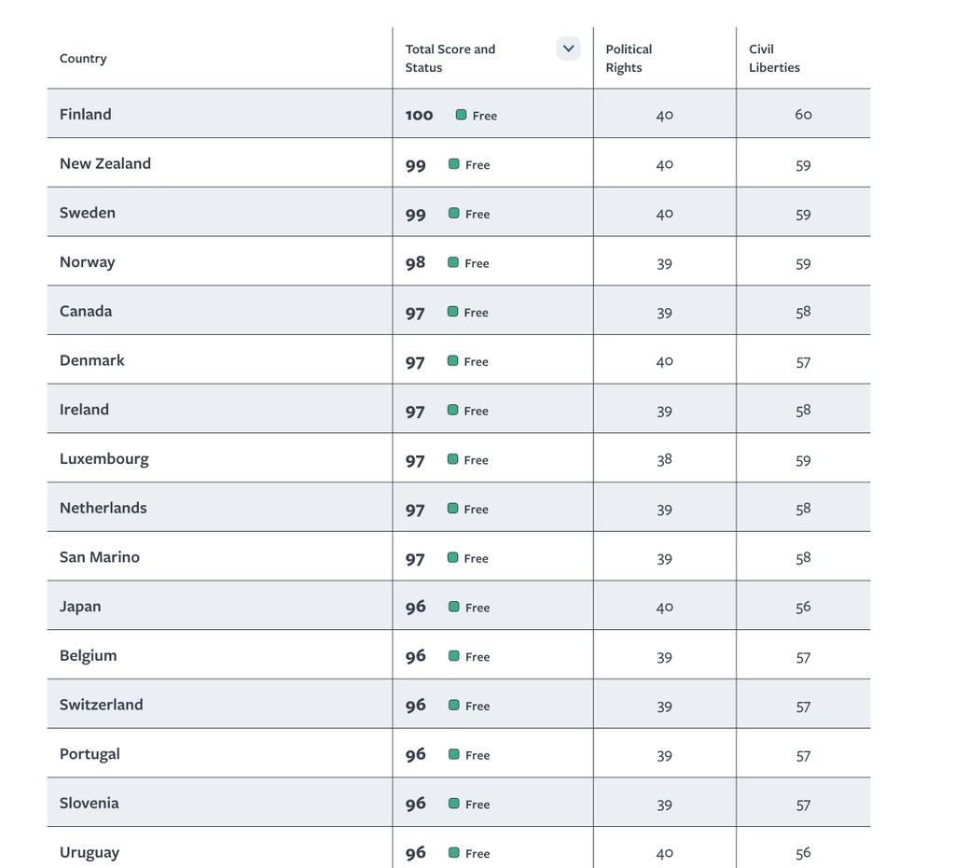The height and width of the screenshot is (868, 955).
Task: Select the Country column header
Action: [83, 58]
